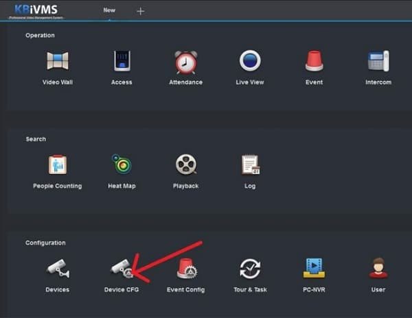Open the Tour & Task icon
The image size is (412, 318).
pyautogui.click(x=250, y=269)
